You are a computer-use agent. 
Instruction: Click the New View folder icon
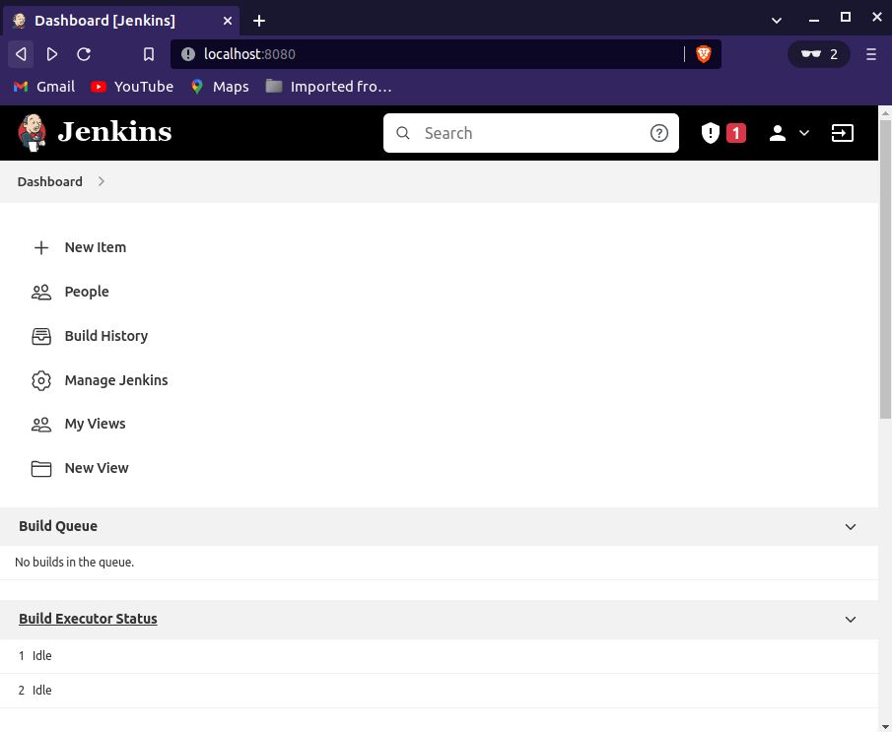click(41, 468)
